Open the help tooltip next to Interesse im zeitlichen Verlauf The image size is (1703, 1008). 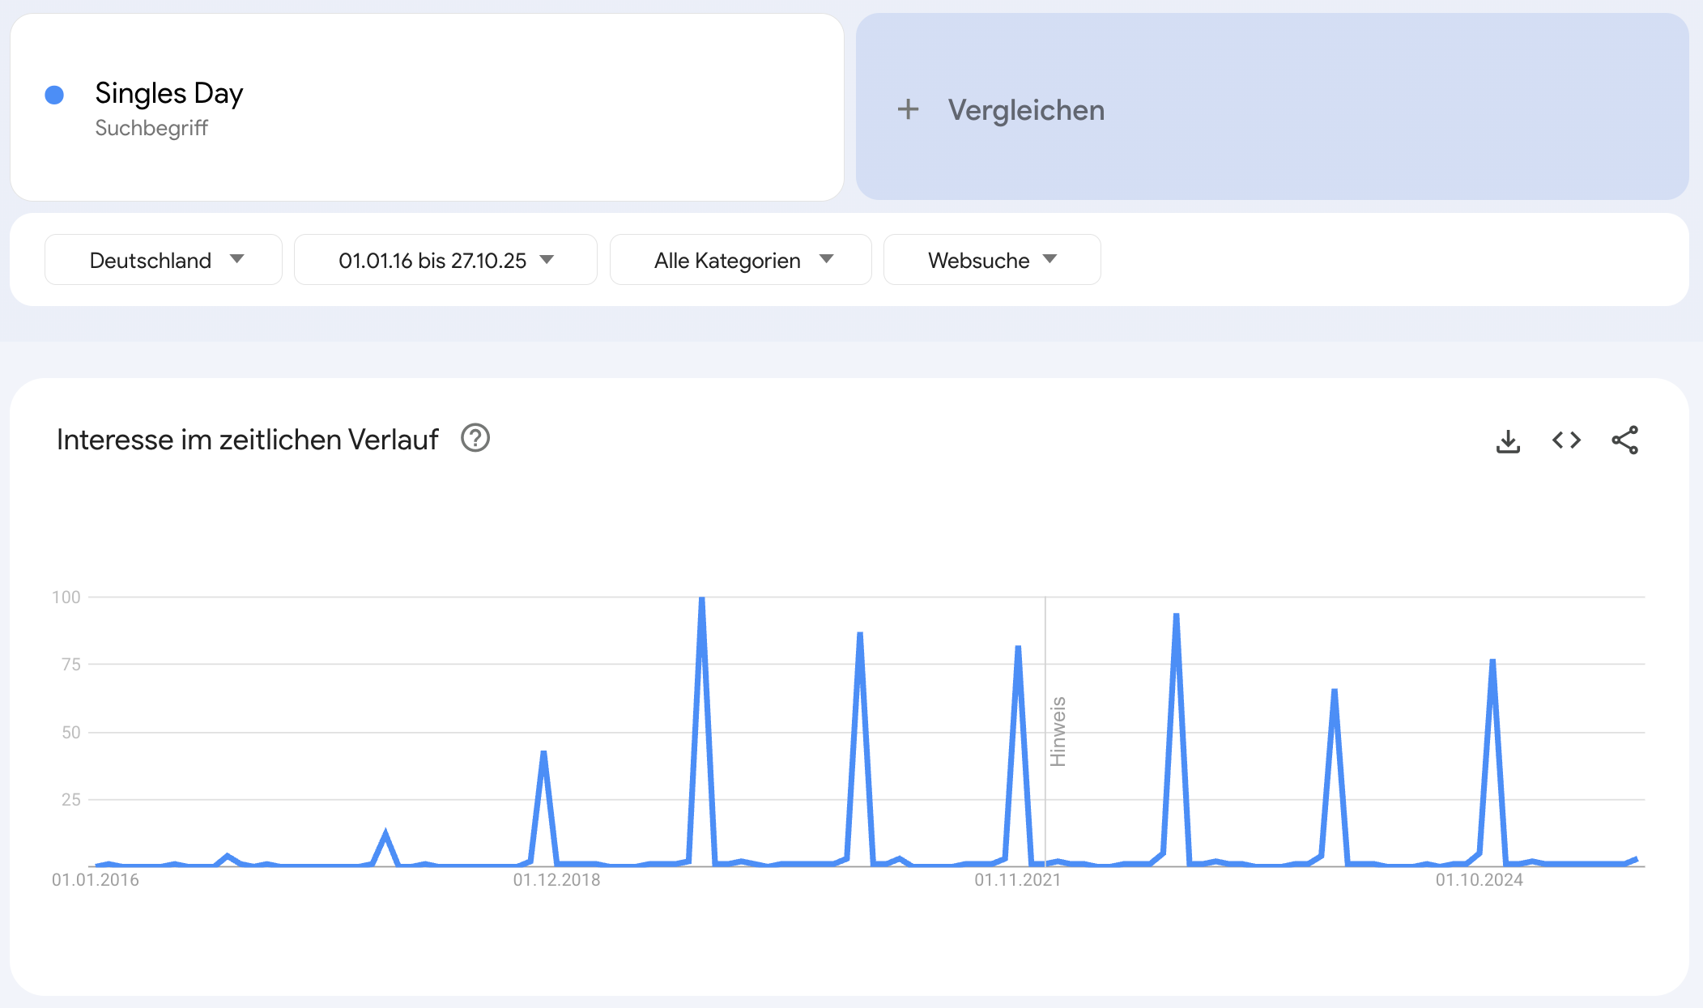pos(476,438)
